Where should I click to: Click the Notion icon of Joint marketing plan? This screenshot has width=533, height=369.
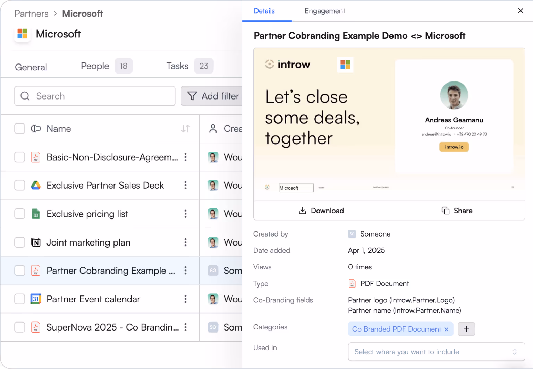36,242
